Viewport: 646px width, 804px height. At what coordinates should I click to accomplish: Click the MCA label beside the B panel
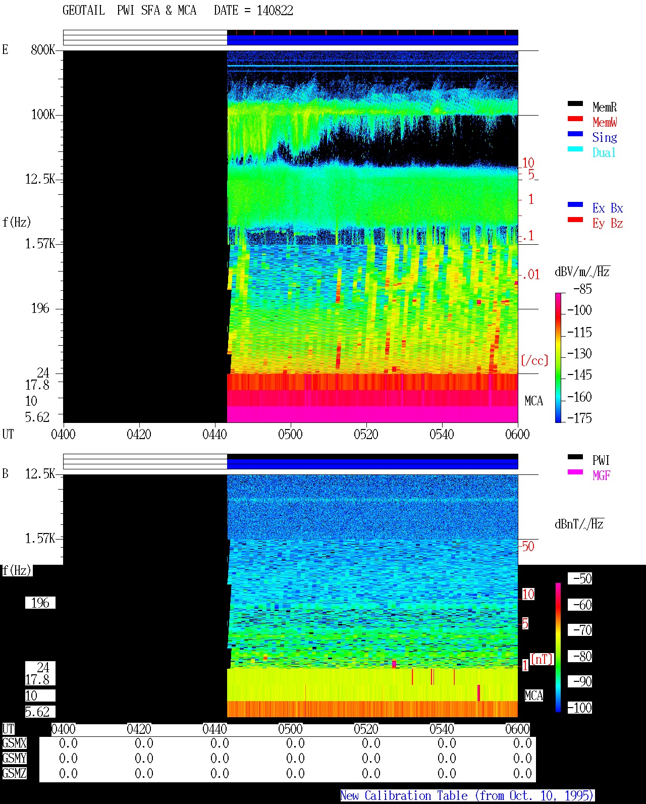[533, 695]
